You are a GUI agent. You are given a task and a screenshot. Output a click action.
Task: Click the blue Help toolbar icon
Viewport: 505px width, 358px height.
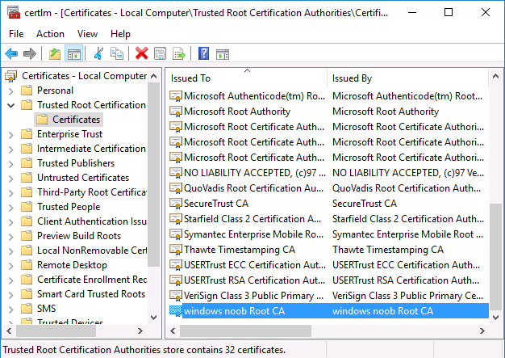pyautogui.click(x=203, y=53)
